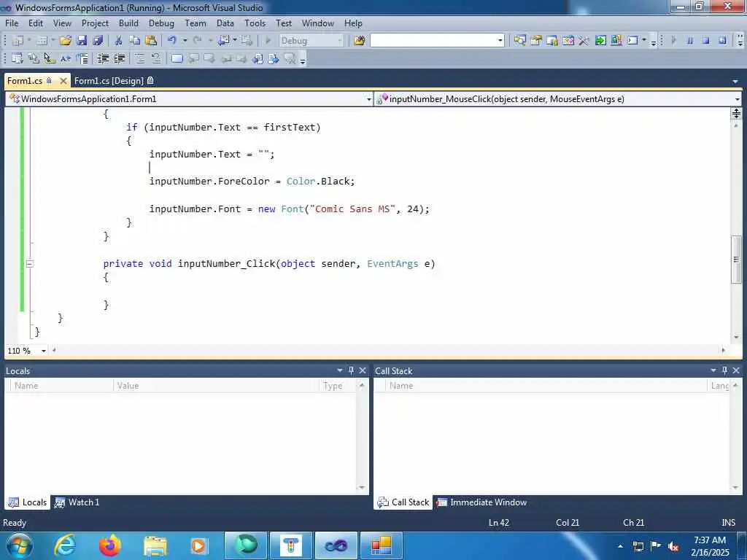Save Form1.cs with the floppy disk icon

82,41
